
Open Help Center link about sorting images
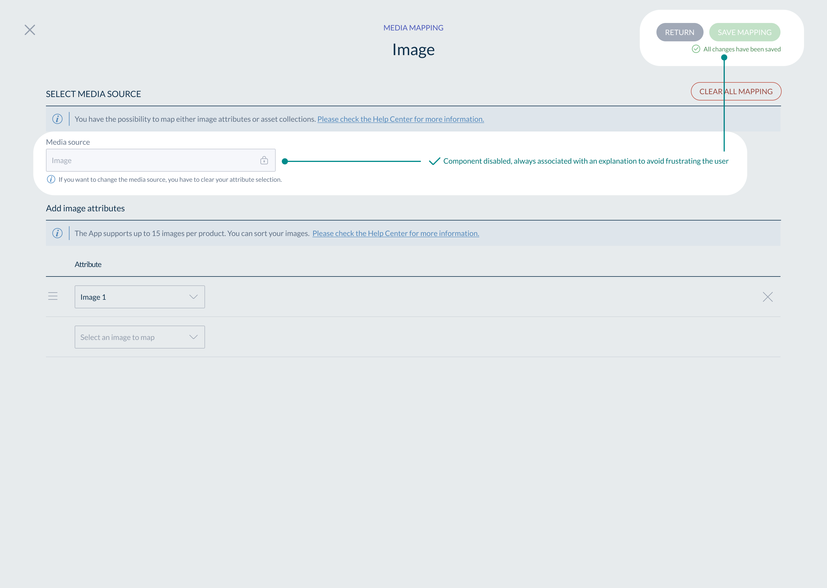pyautogui.click(x=395, y=233)
